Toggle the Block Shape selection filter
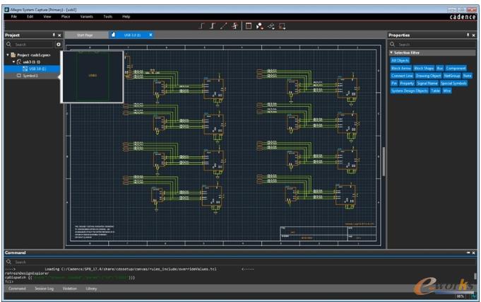This screenshot has height=302, width=481. (424, 68)
